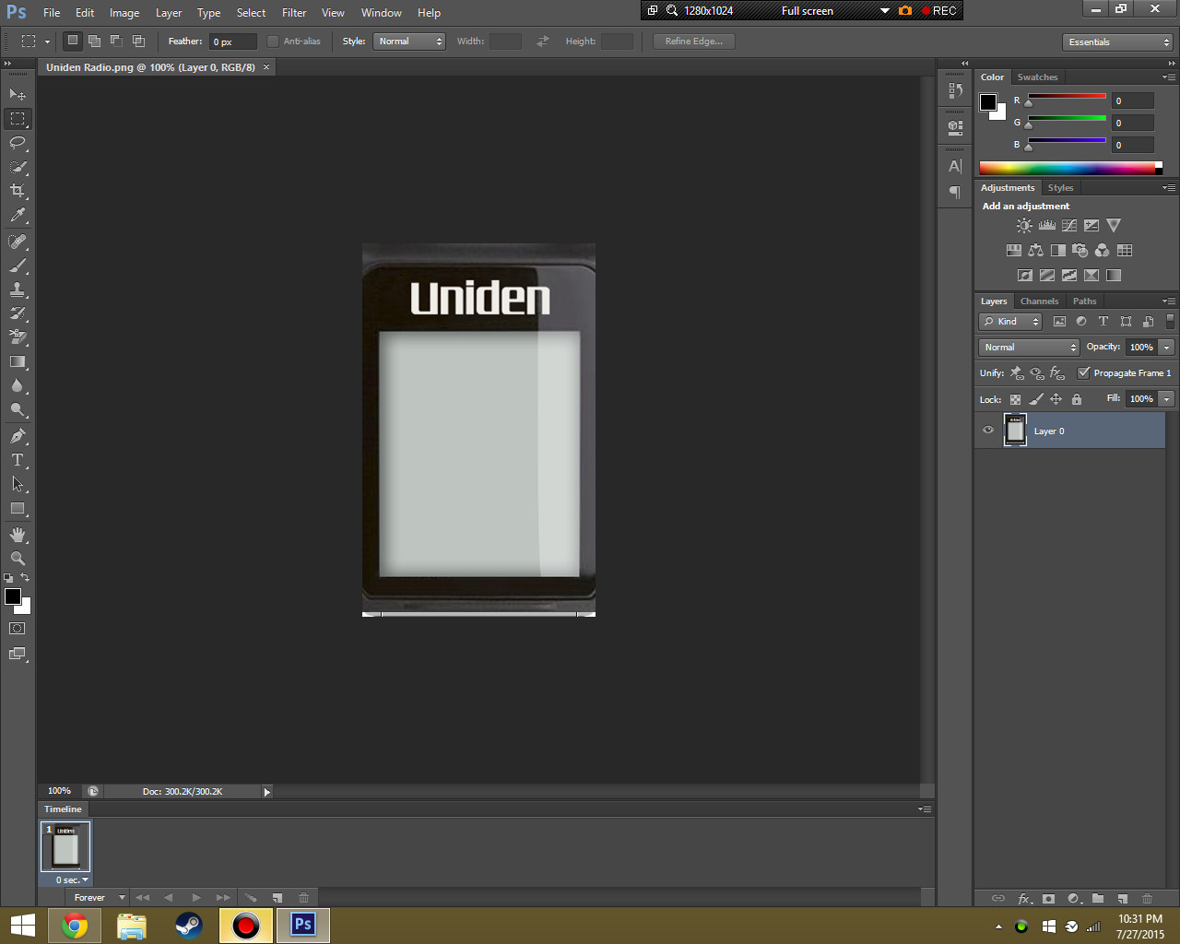This screenshot has width=1180, height=944.
Task: Switch to the Channels tab
Action: 1039,301
